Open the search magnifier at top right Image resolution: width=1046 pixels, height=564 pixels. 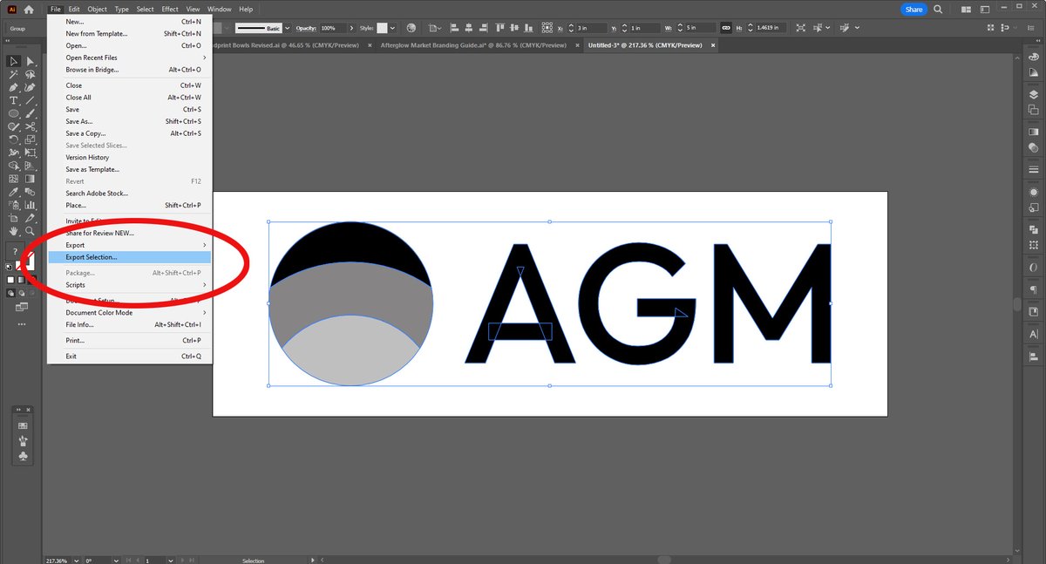[938, 9]
